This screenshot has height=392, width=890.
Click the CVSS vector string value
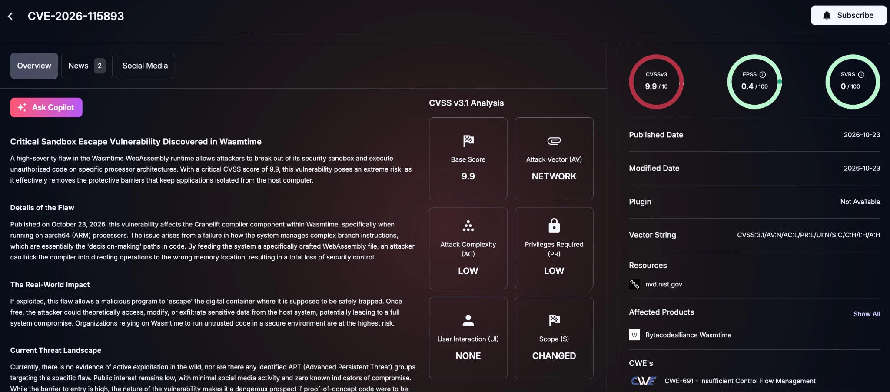coord(808,235)
